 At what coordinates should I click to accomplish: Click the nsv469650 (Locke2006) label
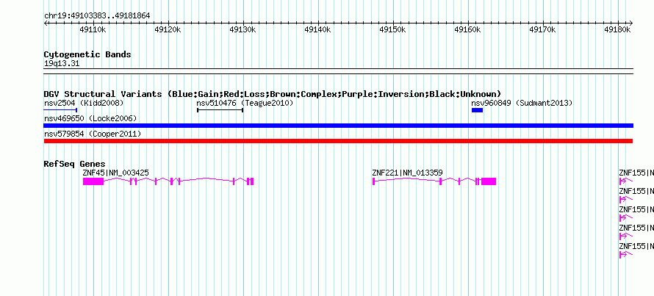[90, 118]
